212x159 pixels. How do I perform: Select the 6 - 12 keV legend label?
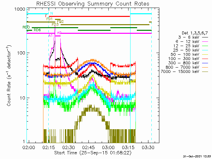[x=187, y=41]
